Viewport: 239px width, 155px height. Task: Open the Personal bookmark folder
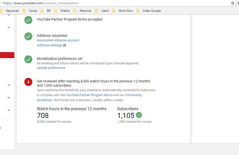[x=82, y=11]
